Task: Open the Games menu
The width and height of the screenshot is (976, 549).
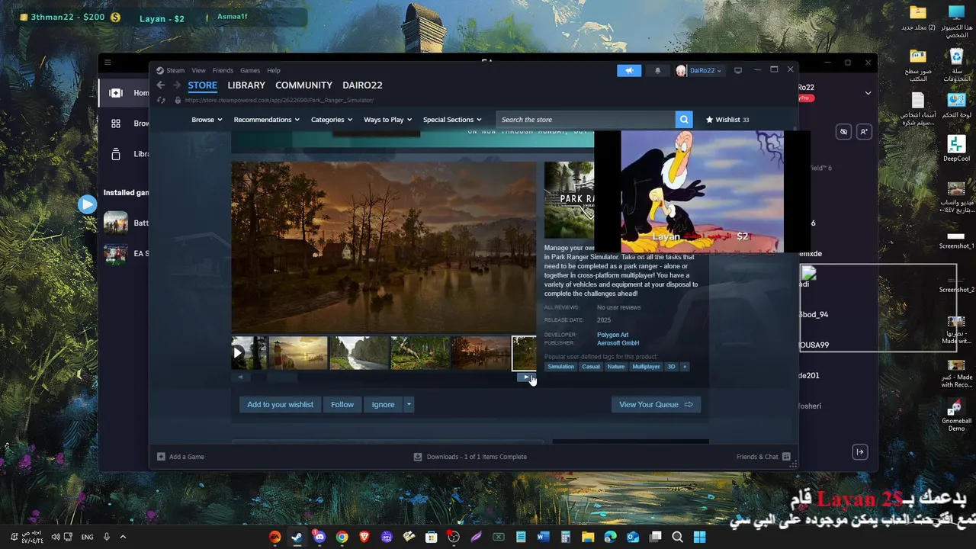Action: tap(250, 70)
